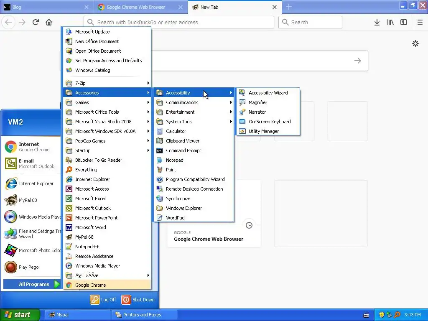Image resolution: width=428 pixels, height=321 pixels.
Task: Open Program Compatibility Wizard
Action: [x=194, y=179]
